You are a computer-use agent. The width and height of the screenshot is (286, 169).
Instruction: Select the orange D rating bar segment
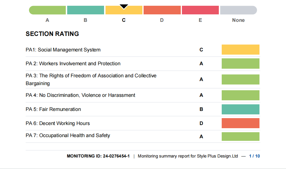click(162, 10)
